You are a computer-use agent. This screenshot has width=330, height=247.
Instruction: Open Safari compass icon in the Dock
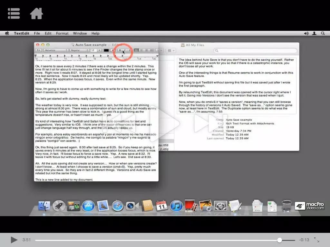pos(117,206)
